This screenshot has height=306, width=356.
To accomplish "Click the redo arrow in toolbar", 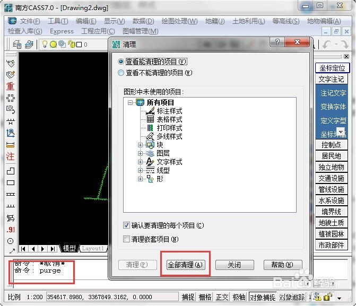I will pos(344,44).
